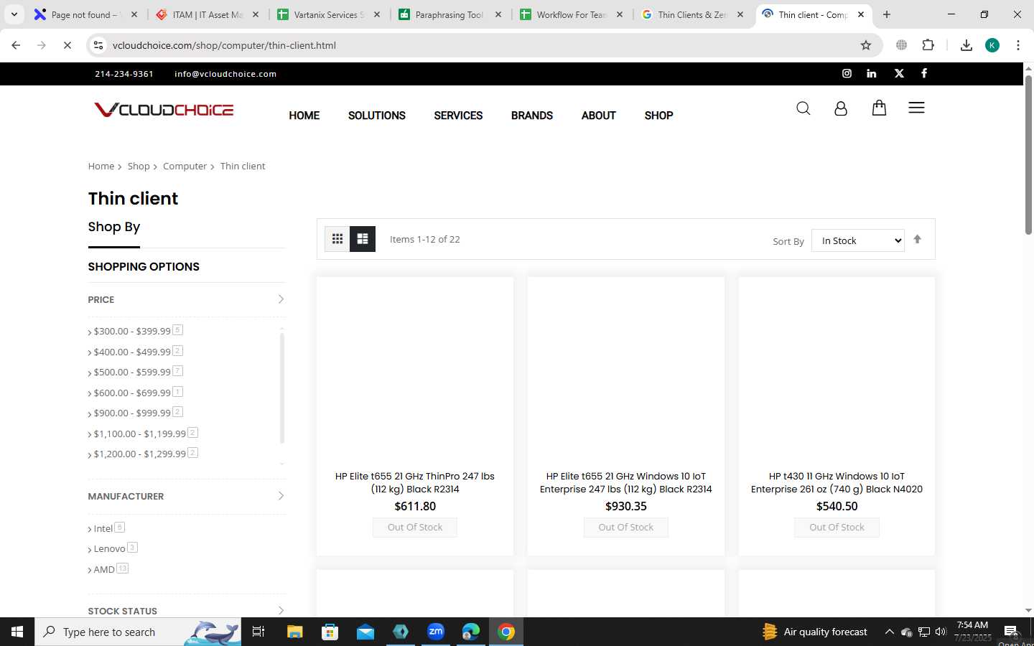
Task: Go back to previous page
Action: point(16,45)
